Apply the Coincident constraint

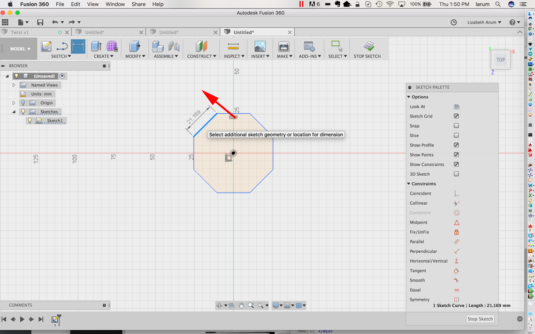(x=456, y=193)
